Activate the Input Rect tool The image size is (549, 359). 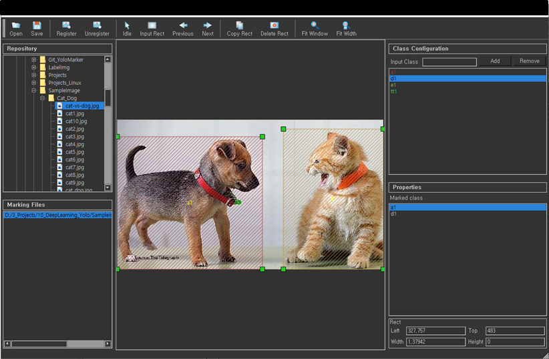point(152,29)
